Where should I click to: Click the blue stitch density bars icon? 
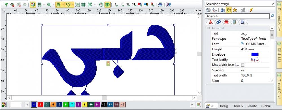tap(160, 5)
